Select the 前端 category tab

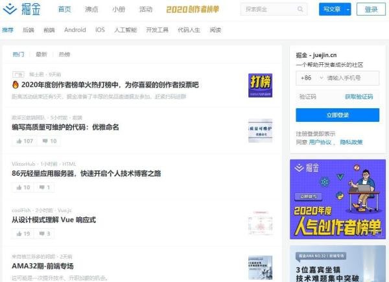[x=49, y=30]
